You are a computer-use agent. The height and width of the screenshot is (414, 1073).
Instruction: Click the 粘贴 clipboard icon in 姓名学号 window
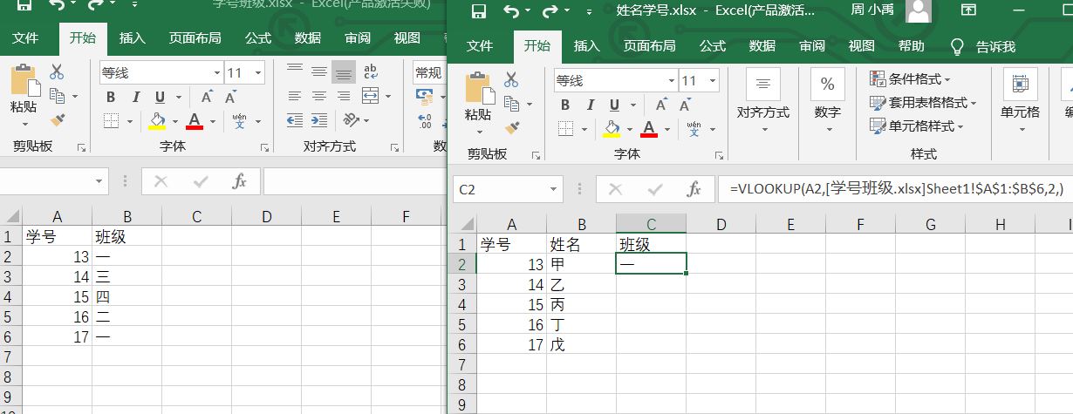click(478, 88)
